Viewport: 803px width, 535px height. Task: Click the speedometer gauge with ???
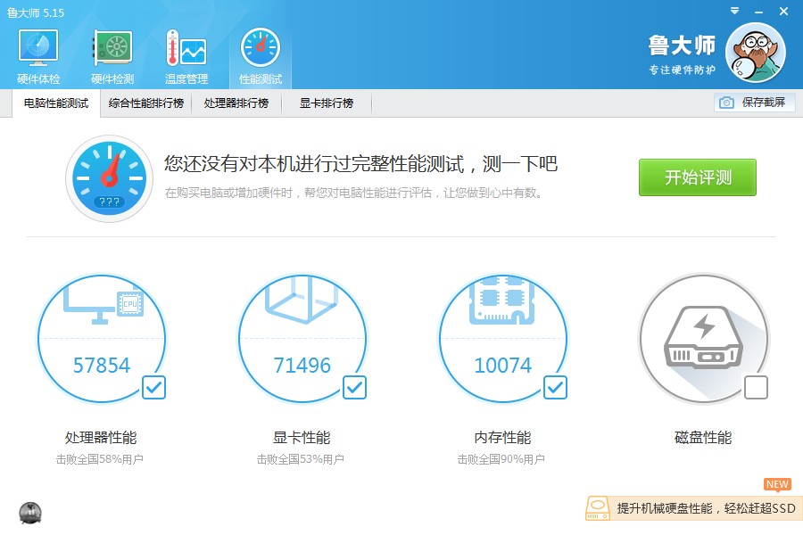(x=109, y=178)
